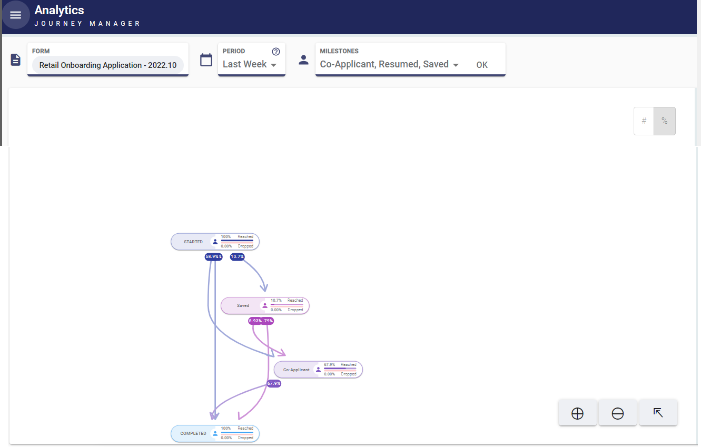This screenshot has height=447, width=701.
Task: Expand the Milestones selection dropdown arrow
Action: 456,65
